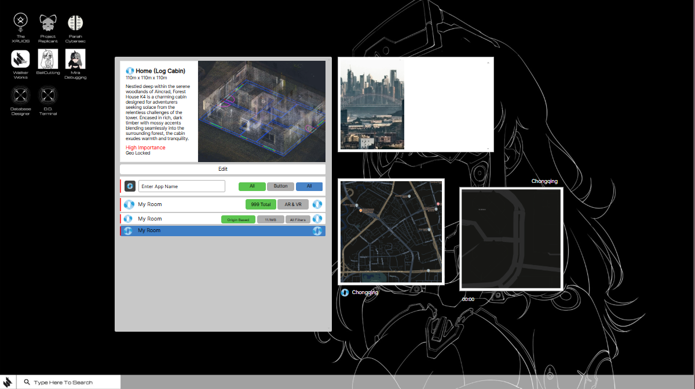This screenshot has width=695, height=389.
Task: Click the gray Button labeled filter
Action: tap(280, 186)
